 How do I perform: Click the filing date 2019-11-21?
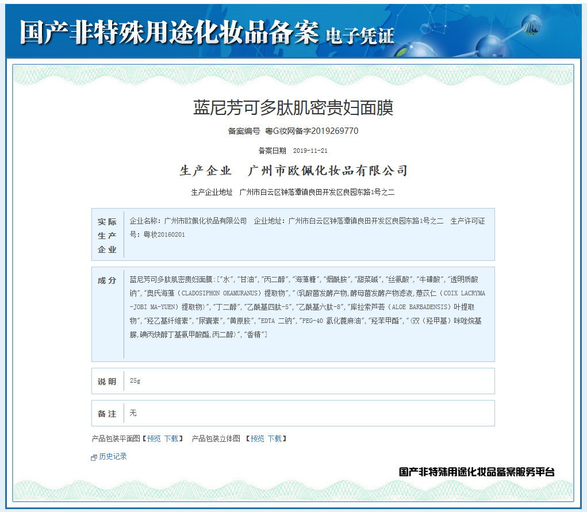(x=310, y=151)
